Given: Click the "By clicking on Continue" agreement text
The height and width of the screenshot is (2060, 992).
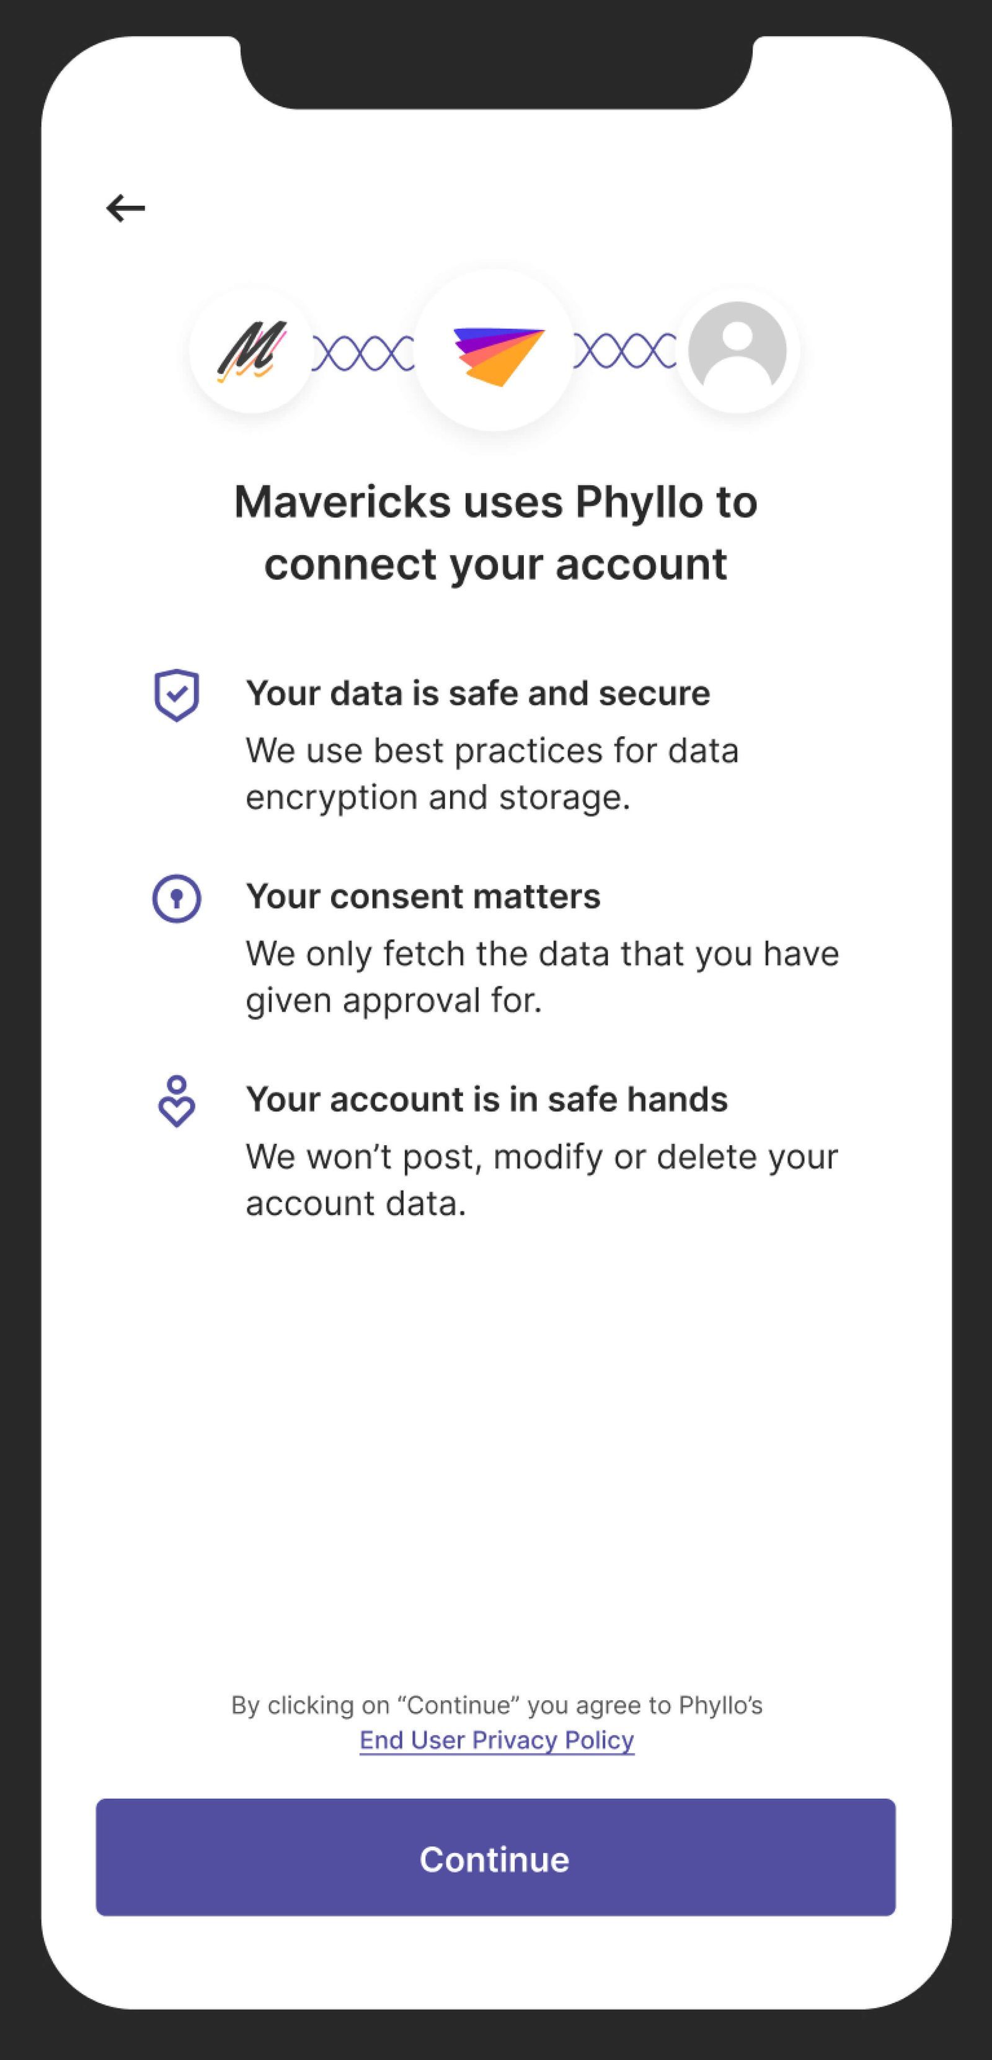Looking at the screenshot, I should click(497, 1705).
